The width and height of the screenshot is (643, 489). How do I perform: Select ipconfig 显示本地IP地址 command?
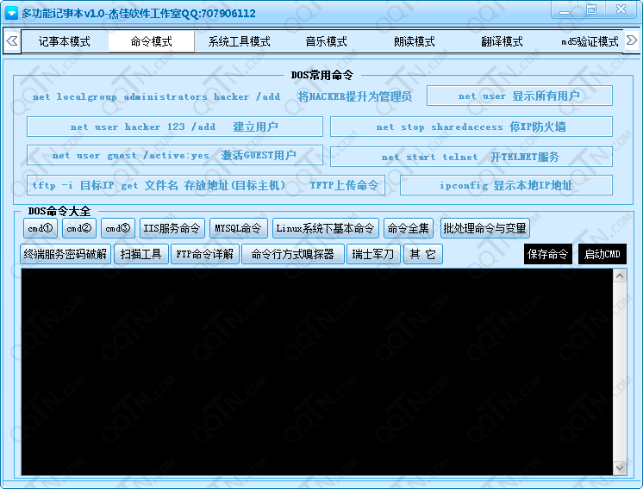click(506, 185)
